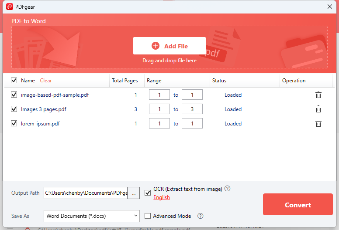Click Loaded status of image-based-pdf-sample.pdf
The width and height of the screenshot is (339, 230).
[233, 95]
